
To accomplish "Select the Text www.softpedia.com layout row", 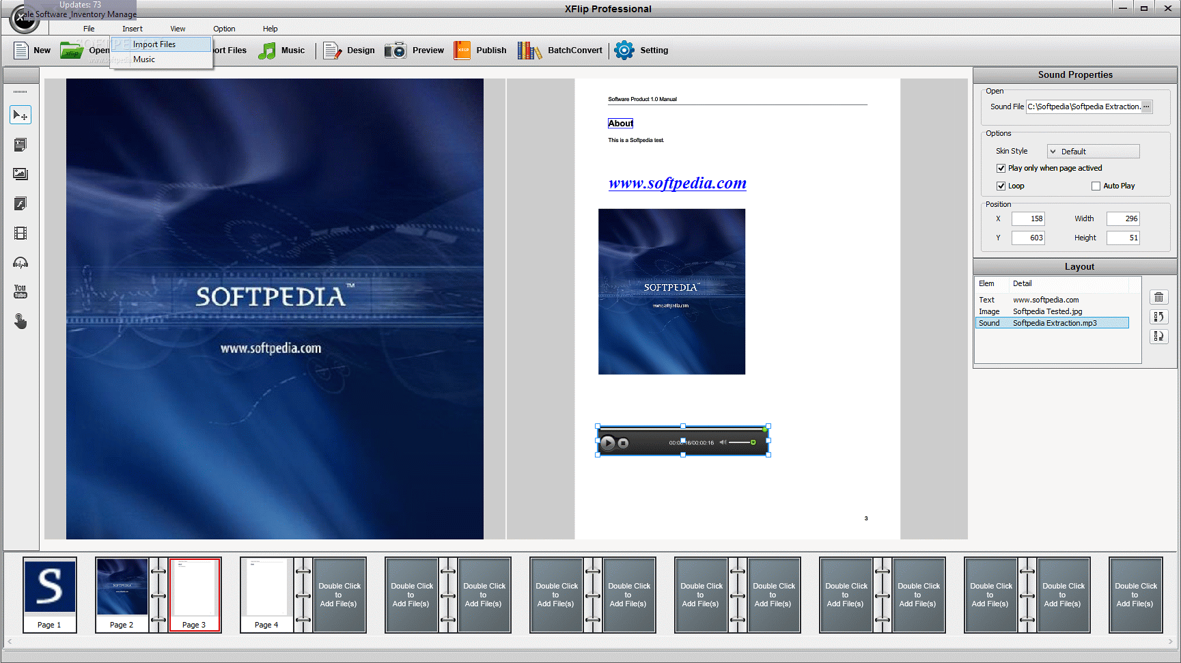I will click(1052, 300).
